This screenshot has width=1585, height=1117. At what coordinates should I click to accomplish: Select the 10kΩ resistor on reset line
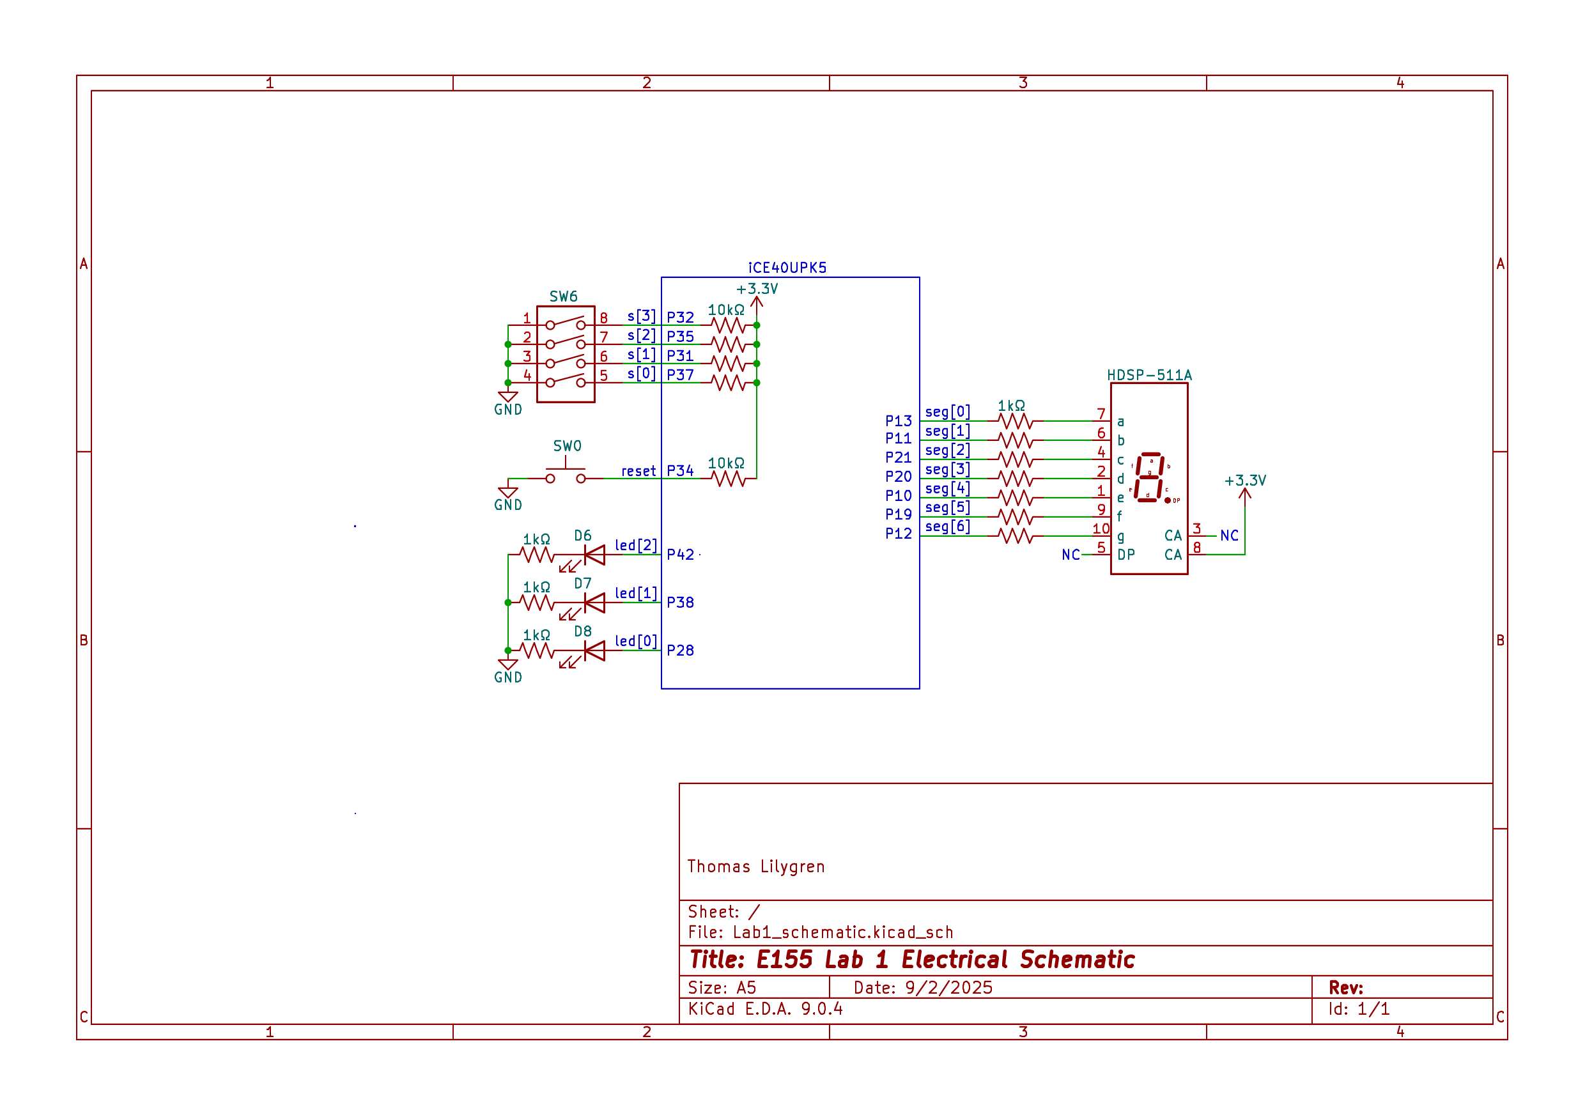tap(729, 478)
